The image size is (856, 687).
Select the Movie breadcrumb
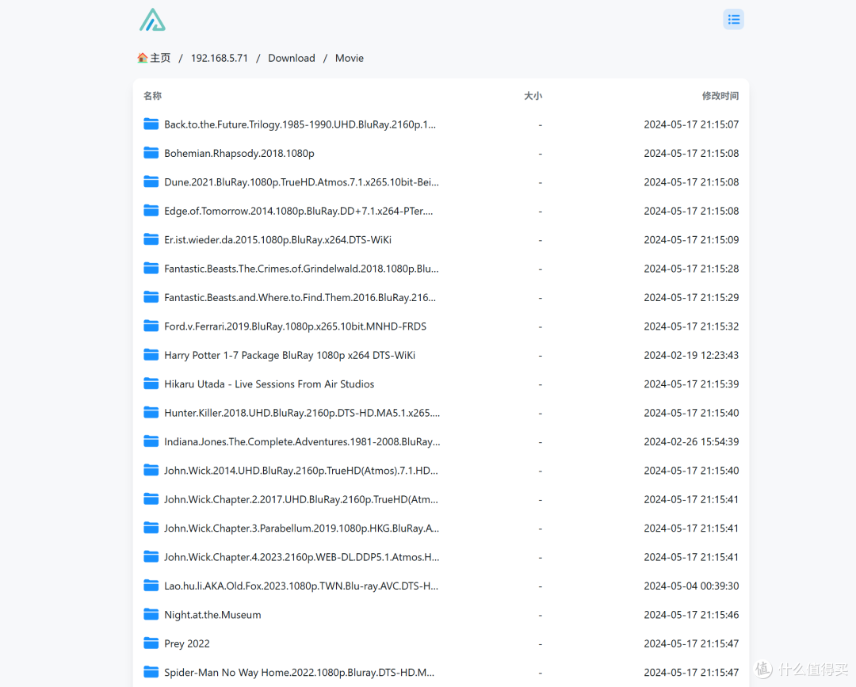(350, 58)
